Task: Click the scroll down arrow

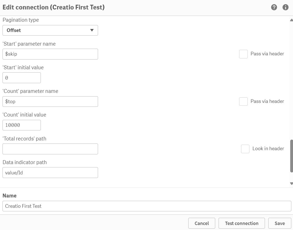Action: click(x=291, y=184)
